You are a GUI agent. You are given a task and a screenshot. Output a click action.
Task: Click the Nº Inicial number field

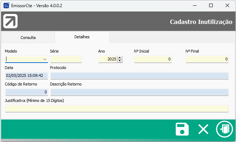tap(153, 59)
